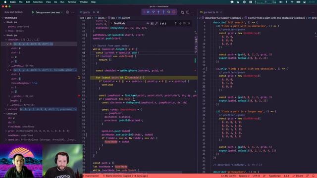The image size is (317, 178).
Task: Go to previous find match arrow
Action: click(175, 23)
